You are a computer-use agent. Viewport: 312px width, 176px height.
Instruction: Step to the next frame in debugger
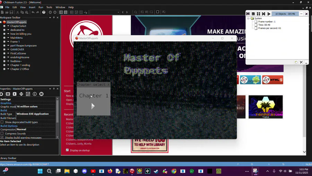click(x=263, y=14)
